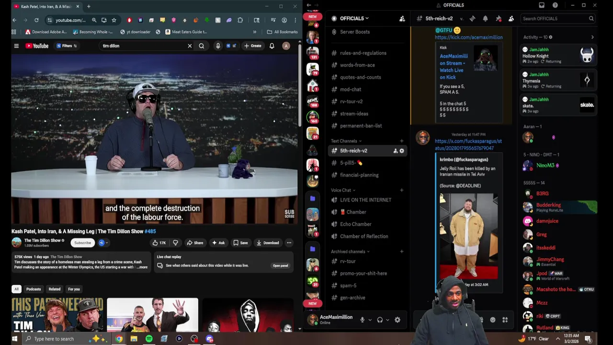Open the Filters extension button on YouTube
613x345 pixels.
(67, 46)
